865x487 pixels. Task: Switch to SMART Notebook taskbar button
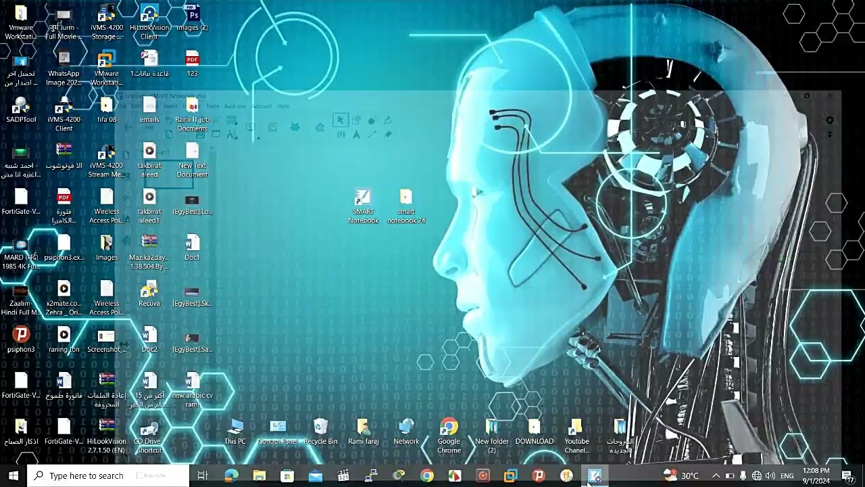(595, 476)
